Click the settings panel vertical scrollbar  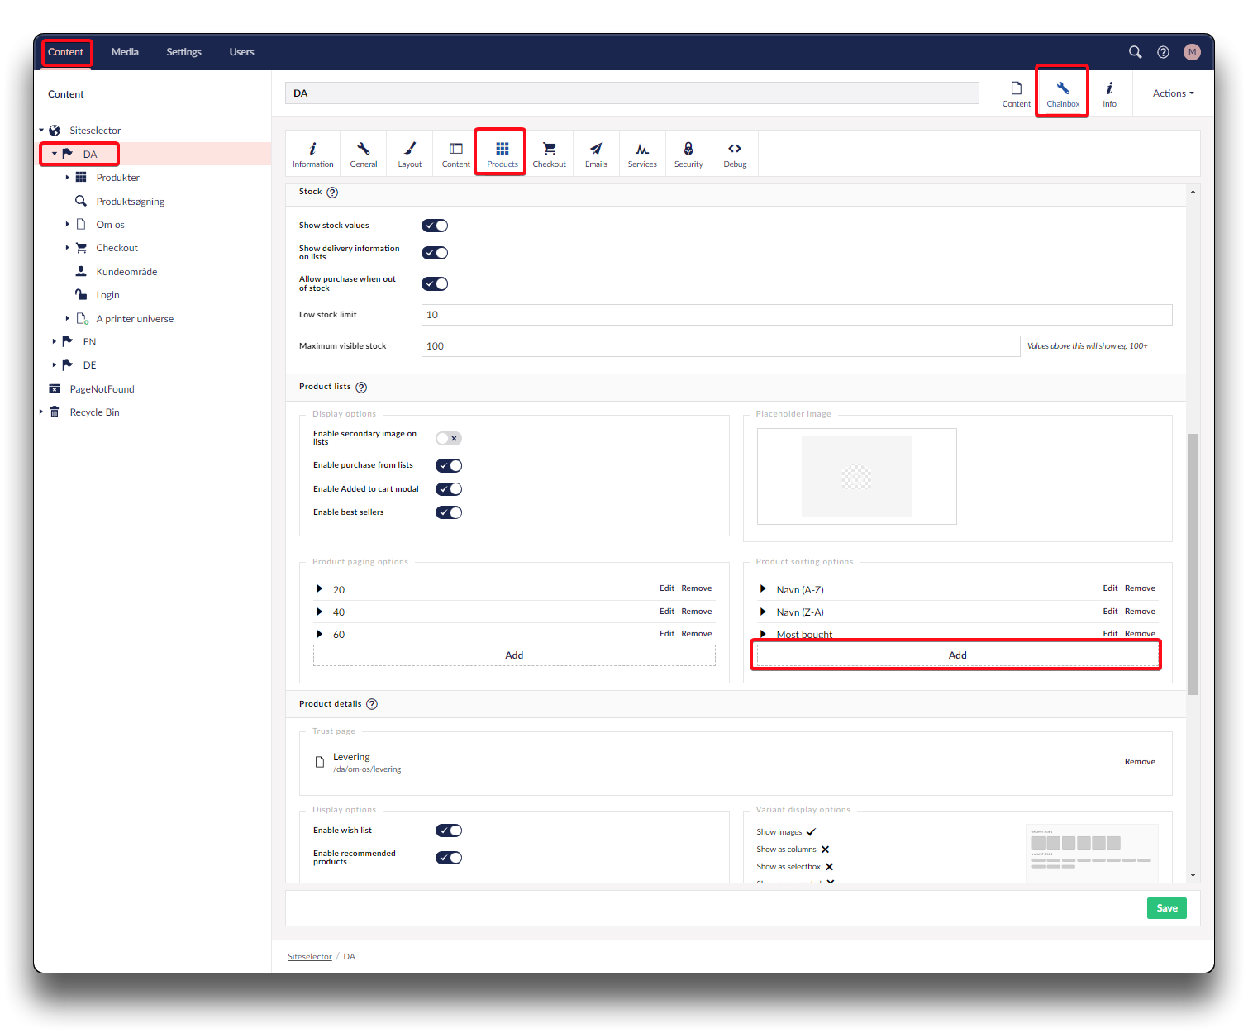(x=1193, y=564)
